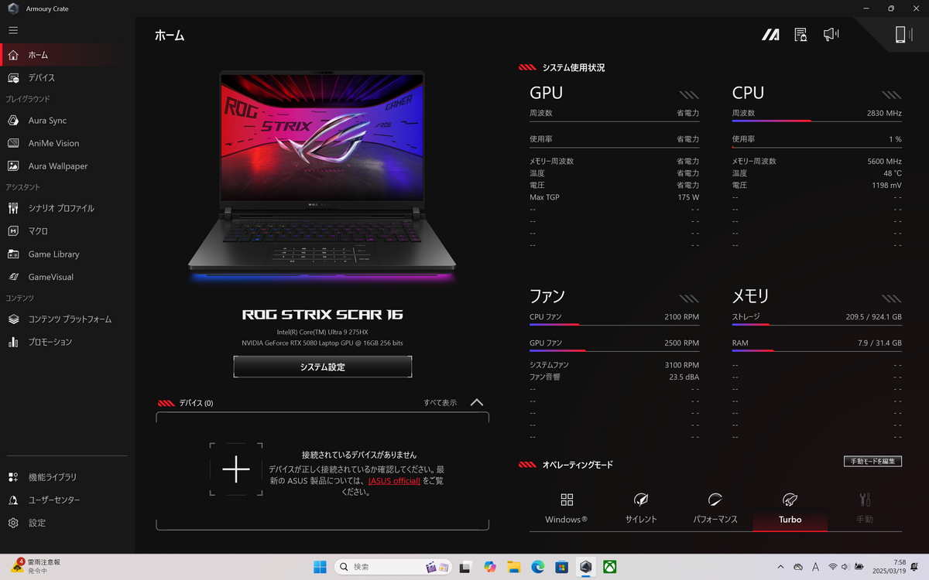Click the ROG STRIX SCAR 16 title

323,315
